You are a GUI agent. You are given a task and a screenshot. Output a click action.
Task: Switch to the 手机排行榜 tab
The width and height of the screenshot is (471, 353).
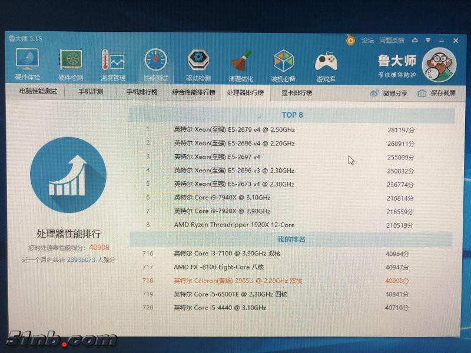(x=142, y=92)
